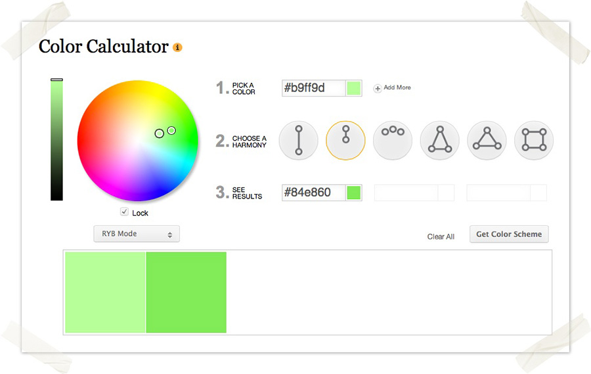
Task: Click the light green swatch beside #b9ff9d
Action: tap(353, 88)
